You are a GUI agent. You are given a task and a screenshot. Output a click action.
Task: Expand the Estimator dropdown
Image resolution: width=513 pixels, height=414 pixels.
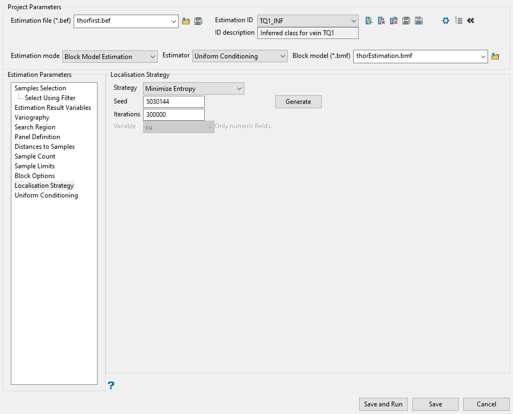pos(240,56)
